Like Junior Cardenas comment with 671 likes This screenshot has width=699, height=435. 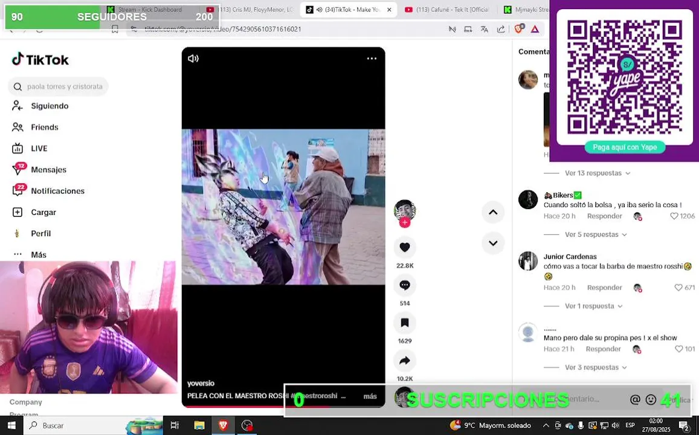678,288
